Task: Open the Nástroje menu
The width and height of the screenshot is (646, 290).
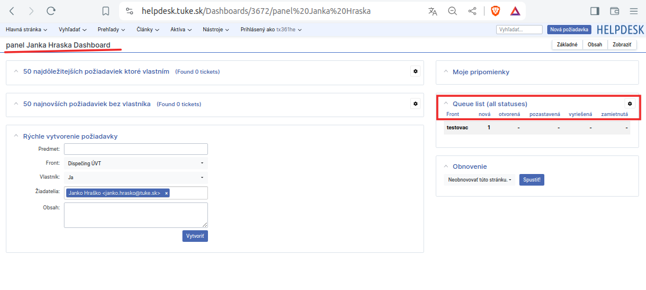Action: tap(216, 30)
